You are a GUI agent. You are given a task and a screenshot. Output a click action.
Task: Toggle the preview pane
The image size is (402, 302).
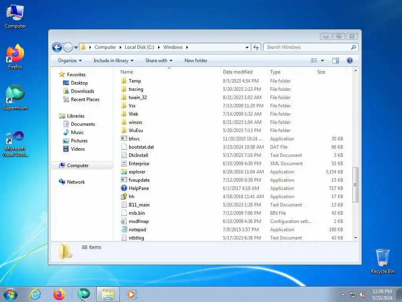(x=336, y=61)
